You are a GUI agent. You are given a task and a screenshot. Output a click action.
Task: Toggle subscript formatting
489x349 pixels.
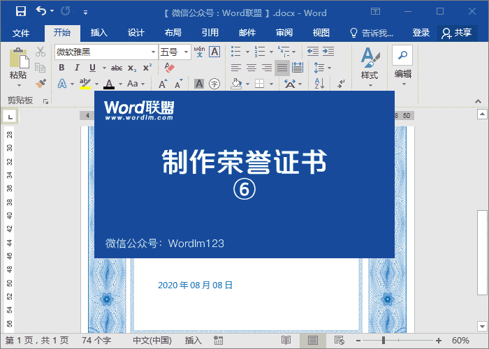pyautogui.click(x=132, y=68)
